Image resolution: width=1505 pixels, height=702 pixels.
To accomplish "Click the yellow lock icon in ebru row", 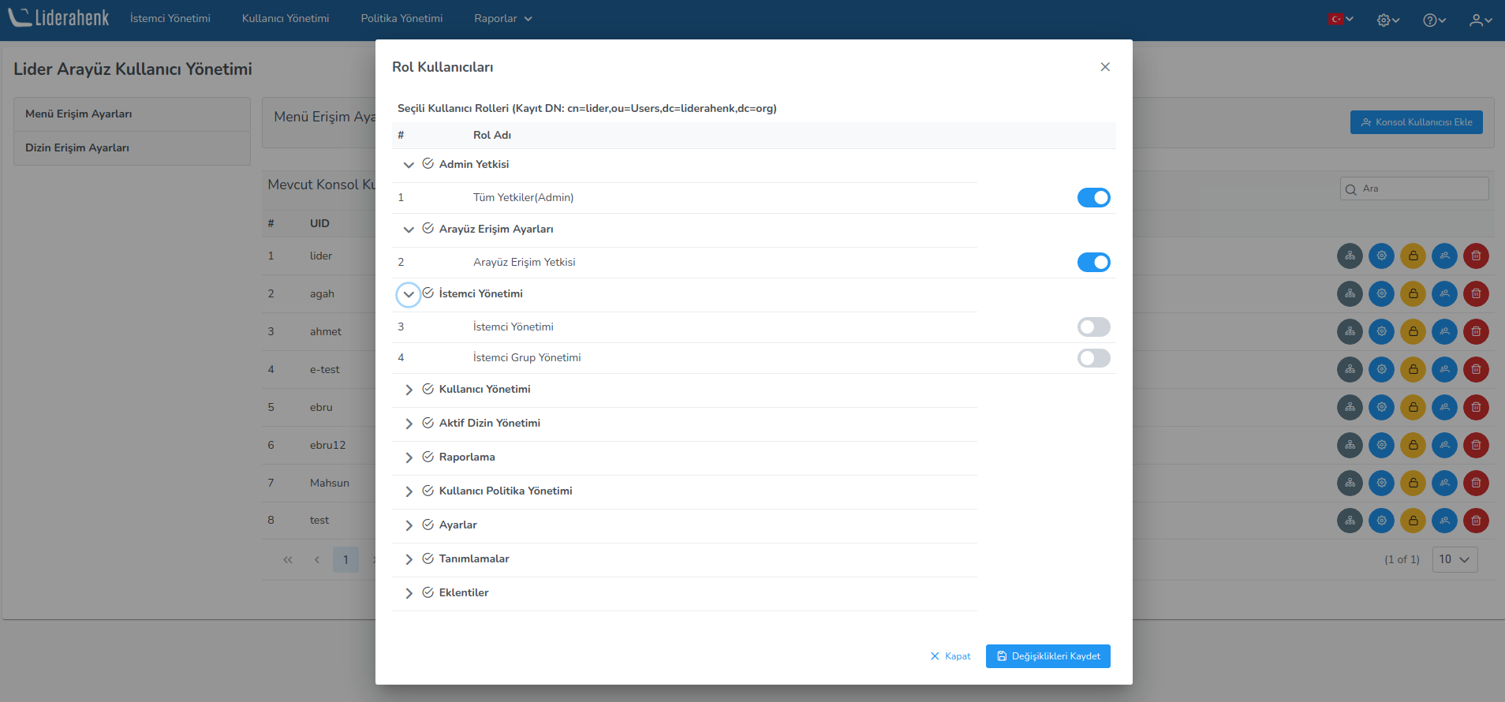I will pos(1413,407).
